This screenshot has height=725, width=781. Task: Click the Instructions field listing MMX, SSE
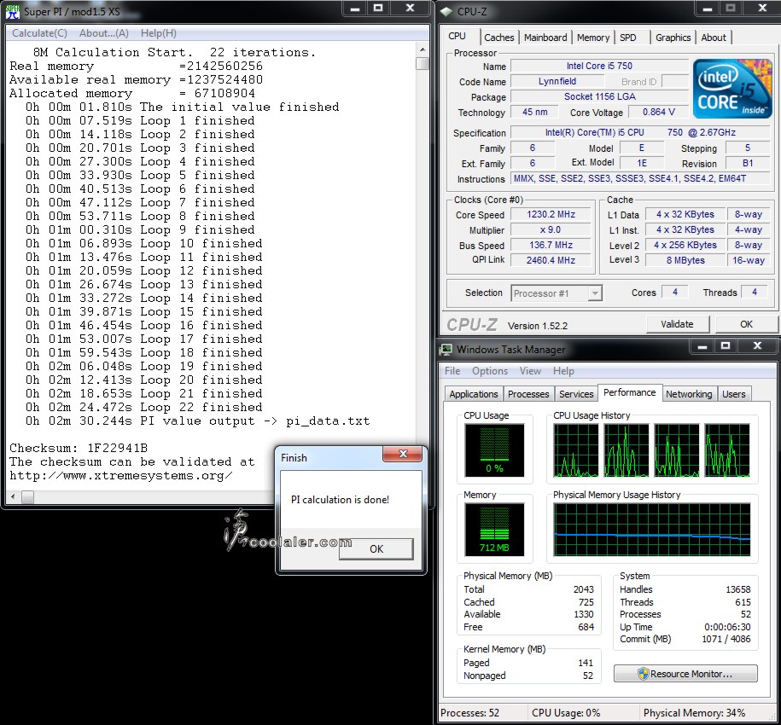click(641, 178)
